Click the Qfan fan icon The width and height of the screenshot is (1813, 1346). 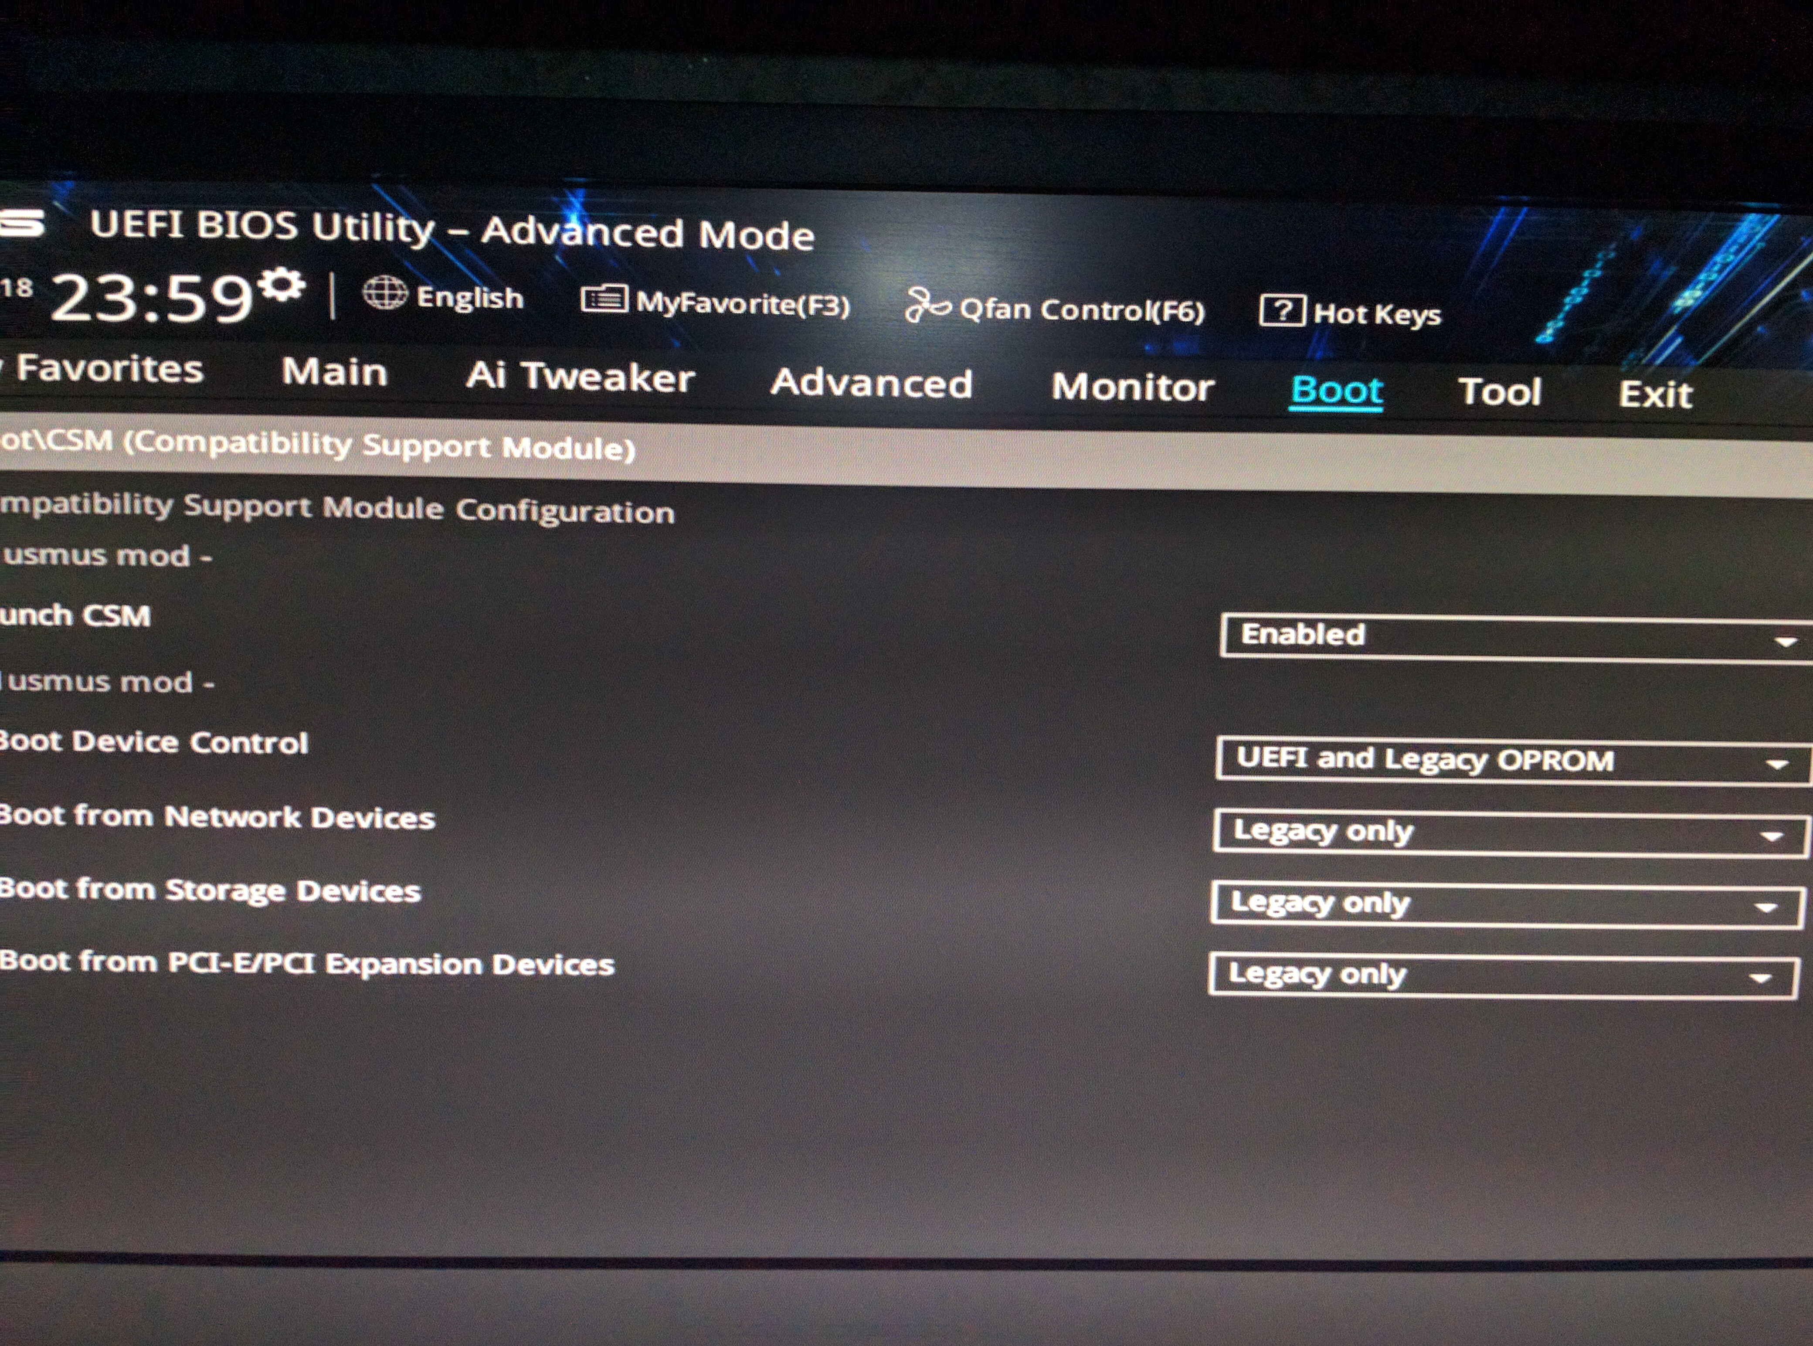[927, 306]
